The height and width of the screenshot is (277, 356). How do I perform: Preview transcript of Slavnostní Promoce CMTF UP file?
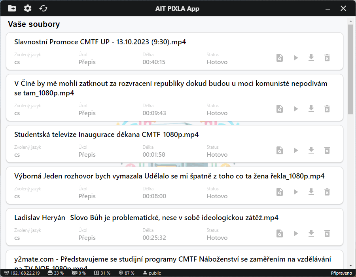[280, 58]
